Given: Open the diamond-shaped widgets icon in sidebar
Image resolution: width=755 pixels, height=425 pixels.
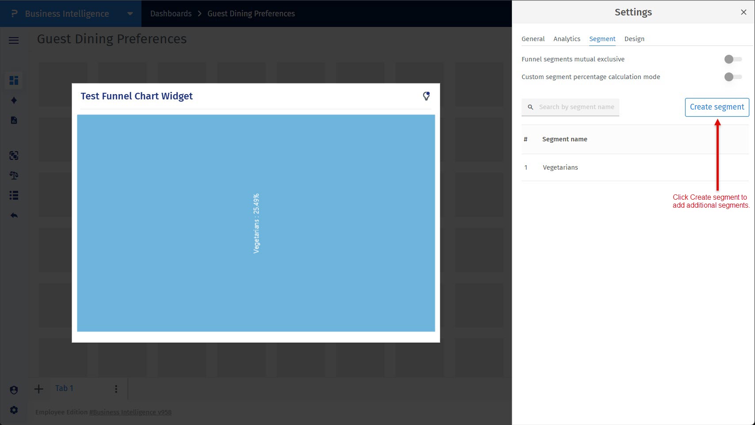Looking at the screenshot, I should pyautogui.click(x=14, y=100).
